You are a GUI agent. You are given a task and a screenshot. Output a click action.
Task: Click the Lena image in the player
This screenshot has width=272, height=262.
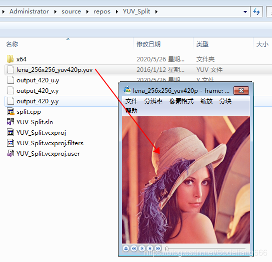point(186,180)
